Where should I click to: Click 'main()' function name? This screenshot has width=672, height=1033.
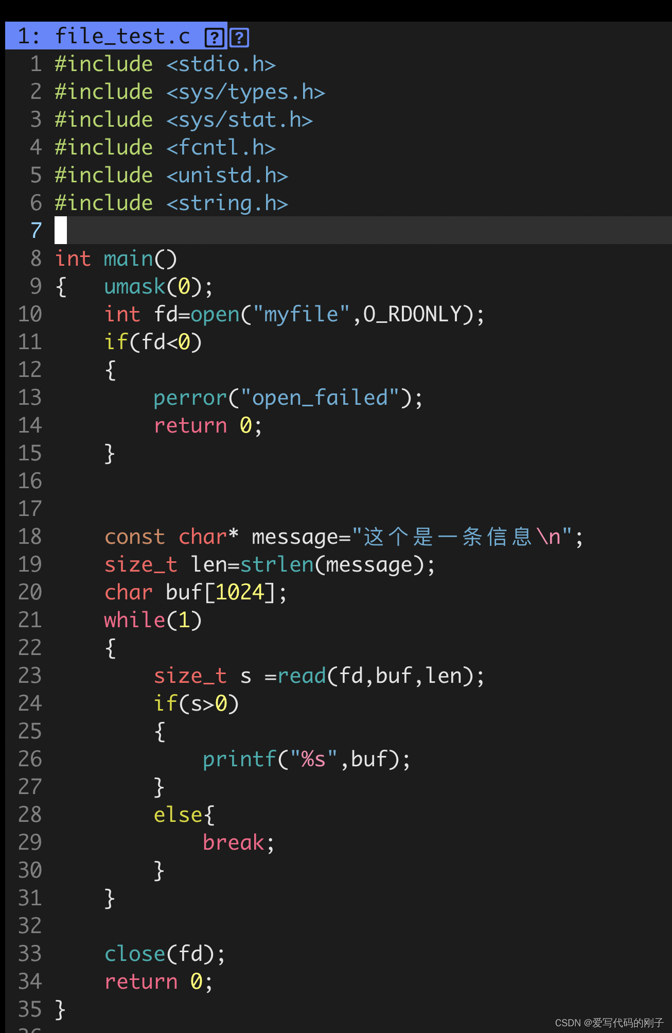(140, 259)
